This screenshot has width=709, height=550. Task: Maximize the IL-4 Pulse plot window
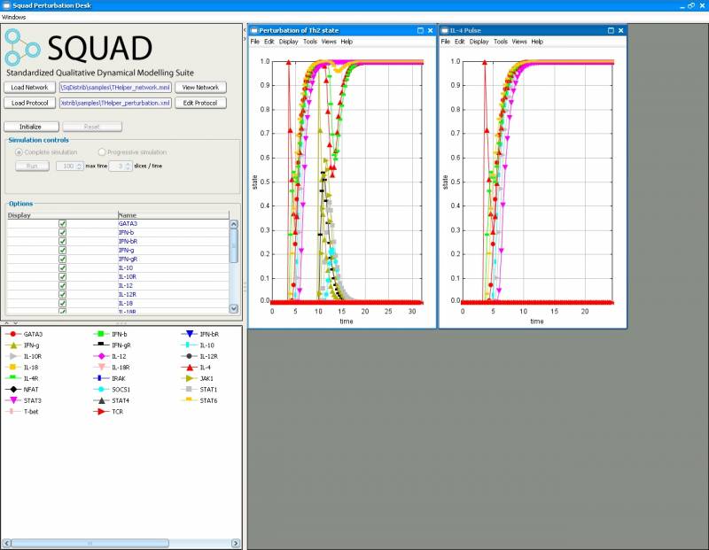[611, 30]
